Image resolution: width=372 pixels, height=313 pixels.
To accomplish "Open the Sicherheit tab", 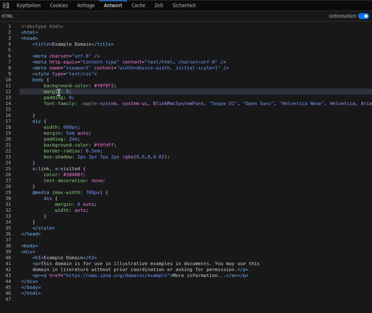I will [x=184, y=6].
